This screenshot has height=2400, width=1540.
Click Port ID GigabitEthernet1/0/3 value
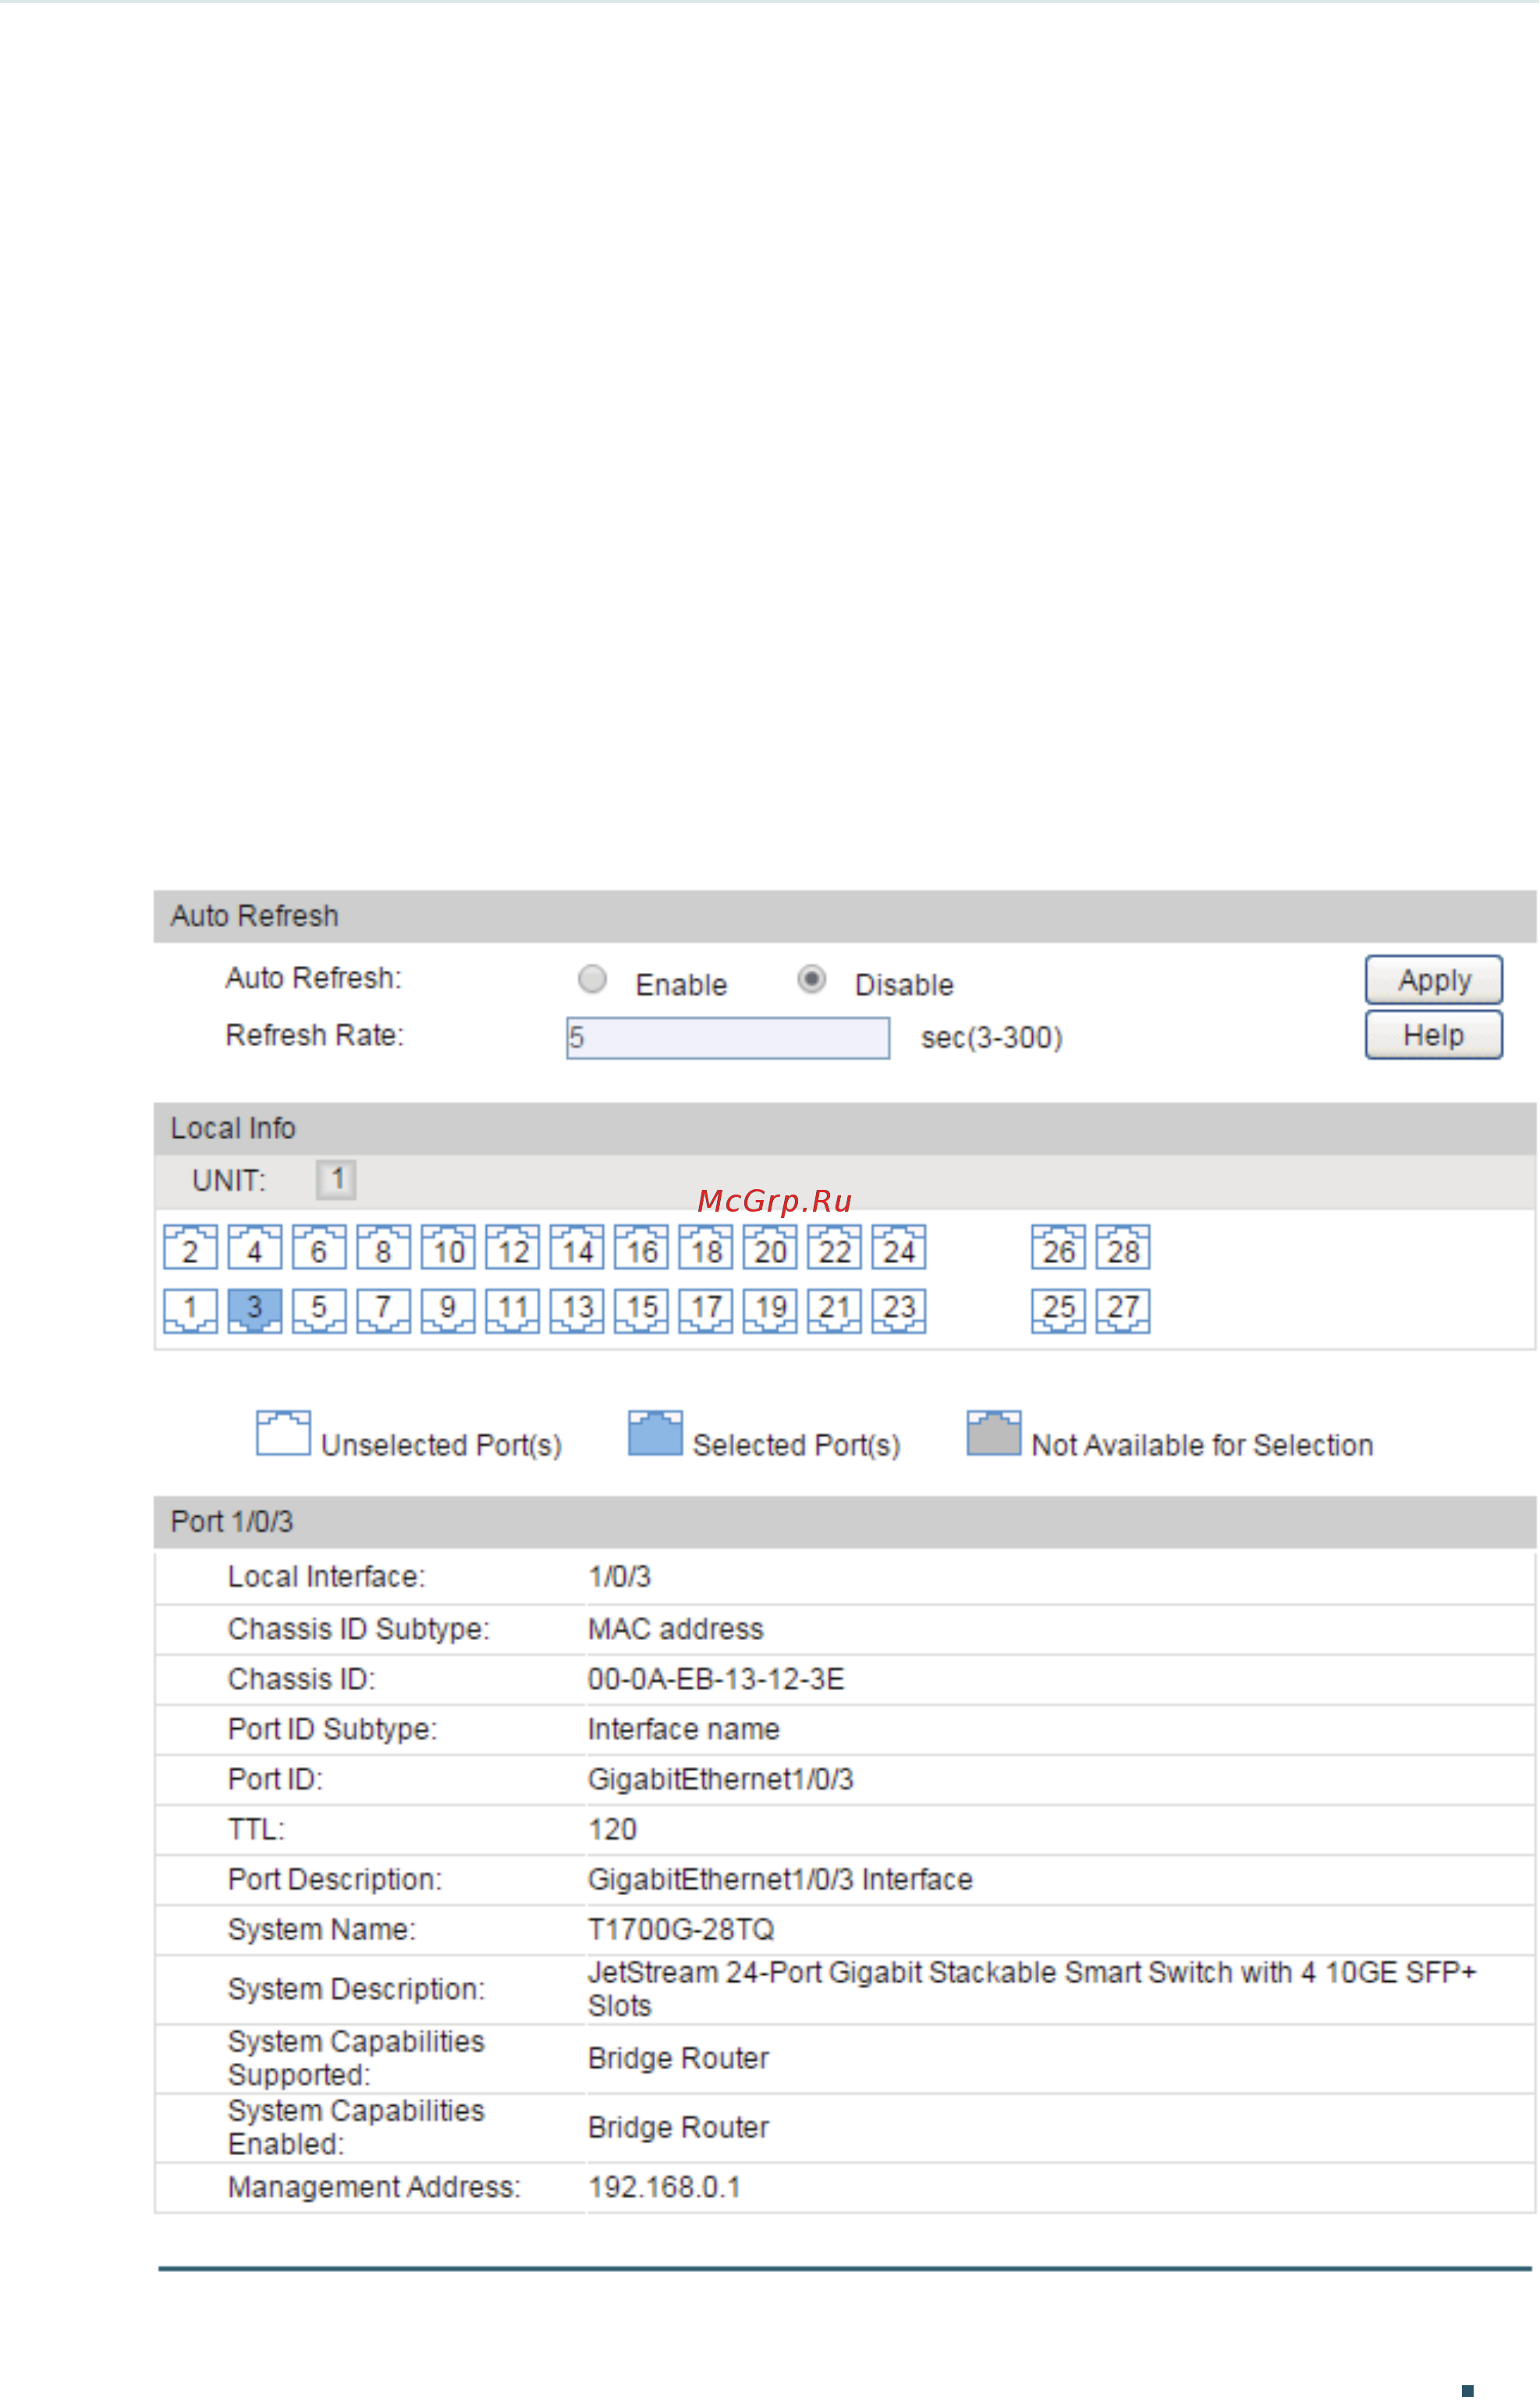click(x=721, y=1780)
